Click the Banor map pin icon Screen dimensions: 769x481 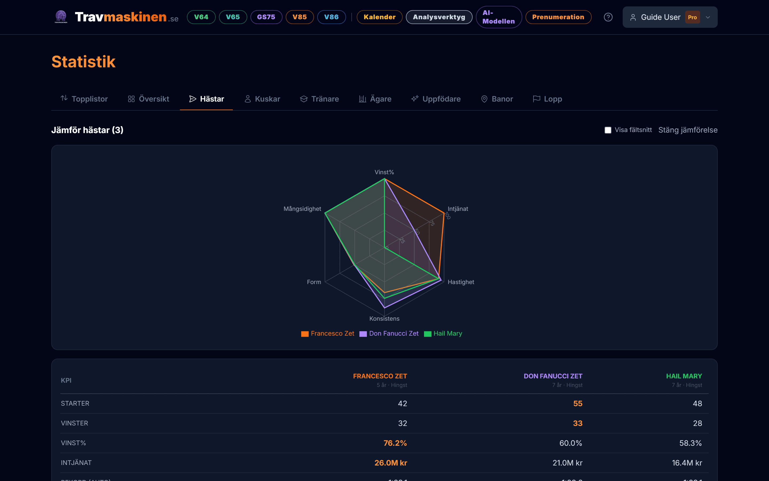484,99
